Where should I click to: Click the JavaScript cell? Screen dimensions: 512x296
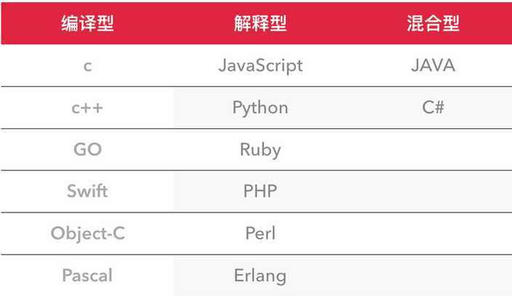click(260, 66)
